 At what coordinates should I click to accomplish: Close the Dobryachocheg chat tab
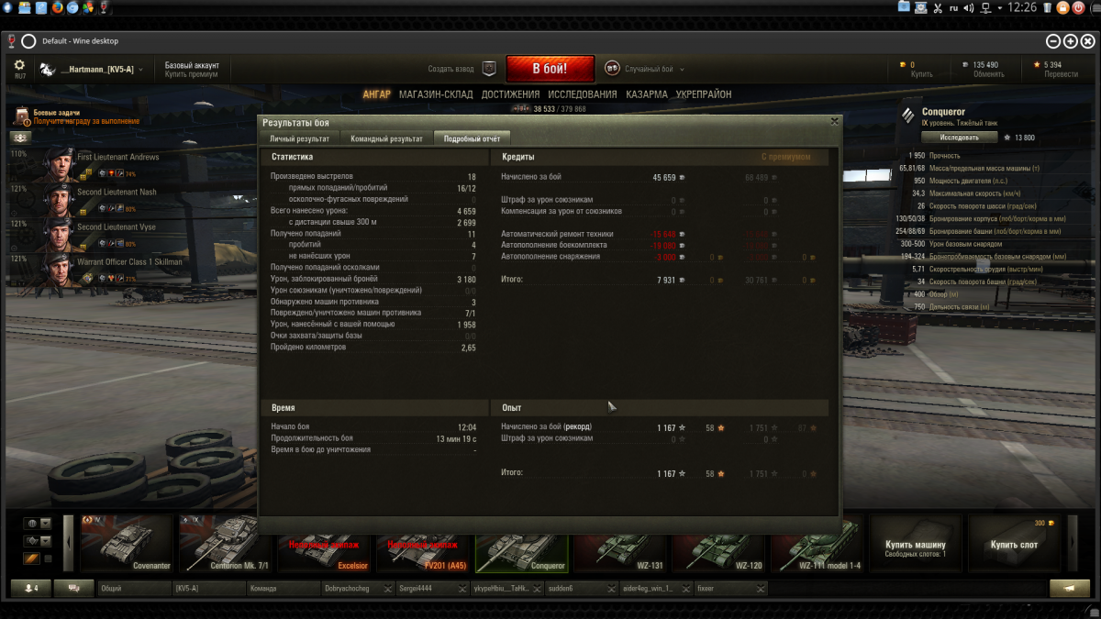[387, 589]
